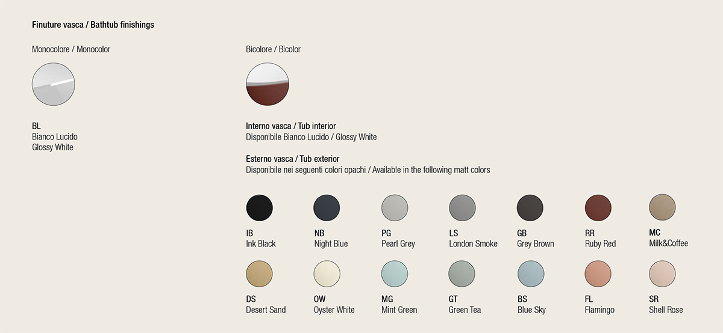Click the Bicolor bathtub preview circle

(268, 84)
